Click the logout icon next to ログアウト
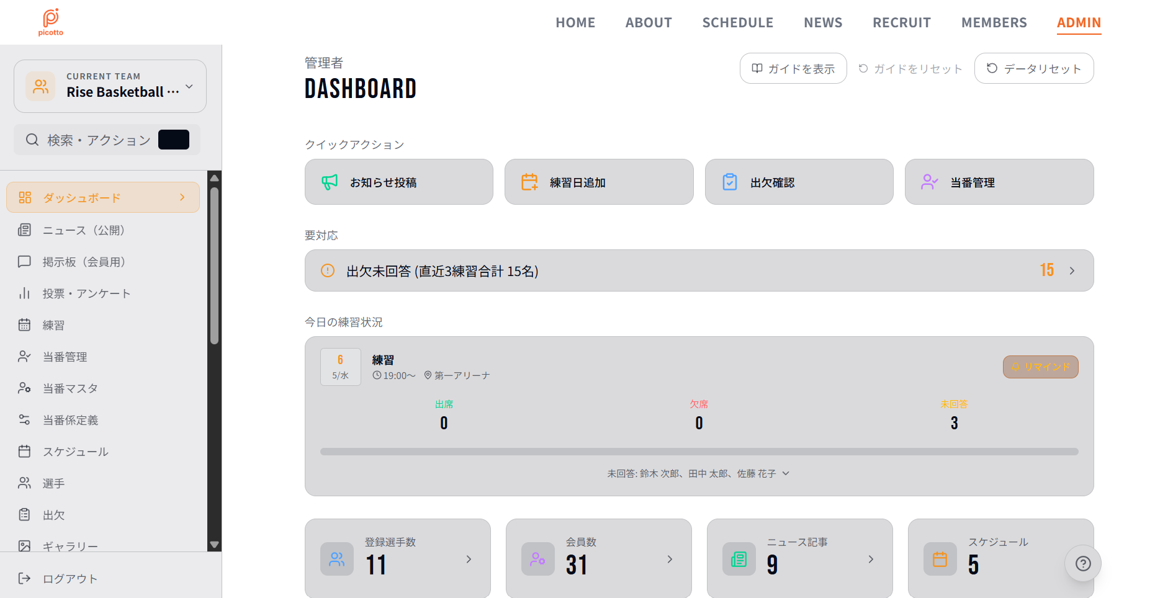1173x598 pixels. coord(24,578)
